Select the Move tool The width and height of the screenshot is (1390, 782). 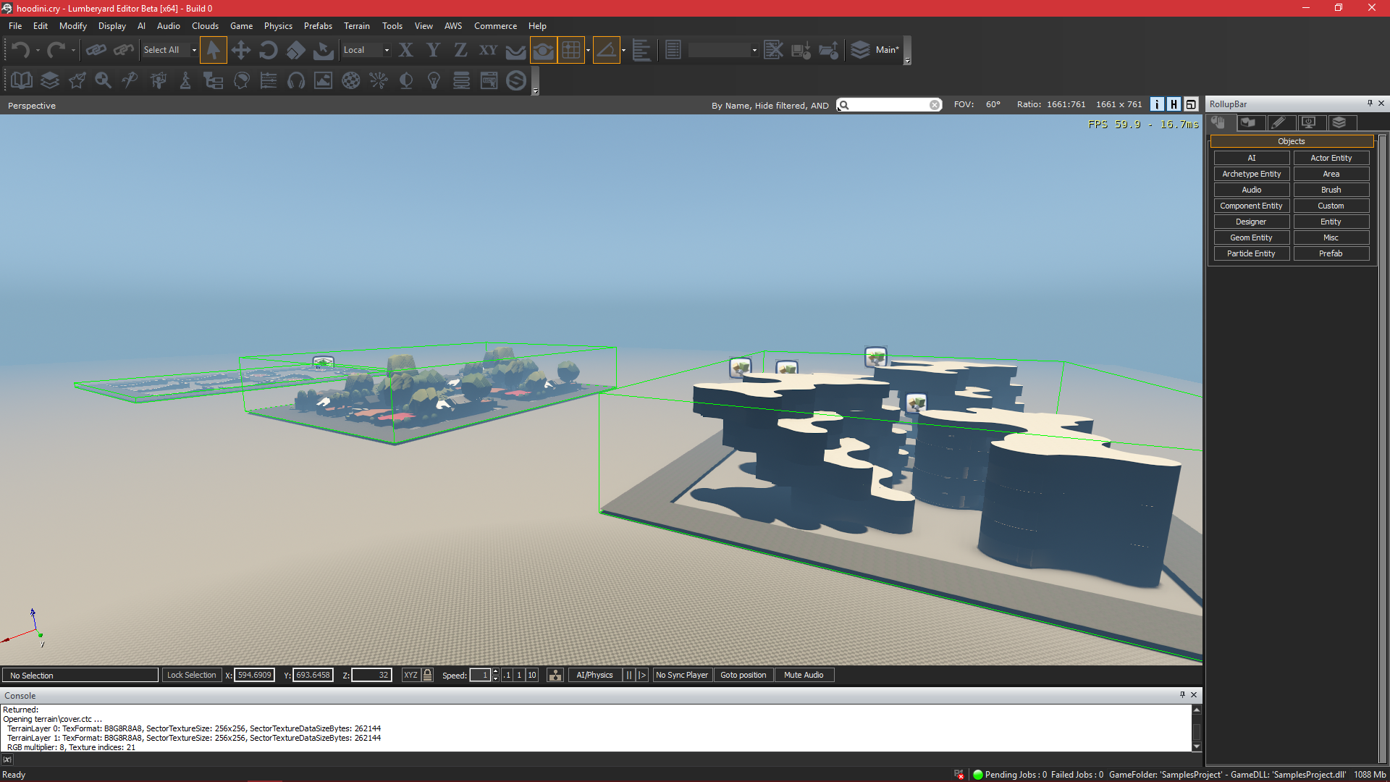tap(240, 50)
